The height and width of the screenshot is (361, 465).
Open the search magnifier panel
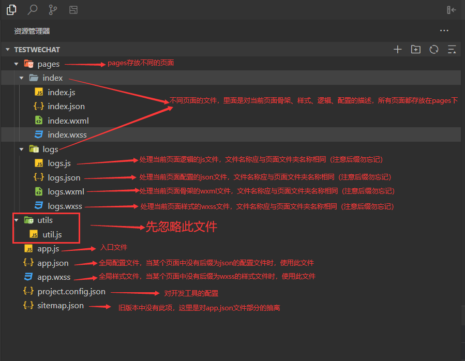click(x=32, y=10)
